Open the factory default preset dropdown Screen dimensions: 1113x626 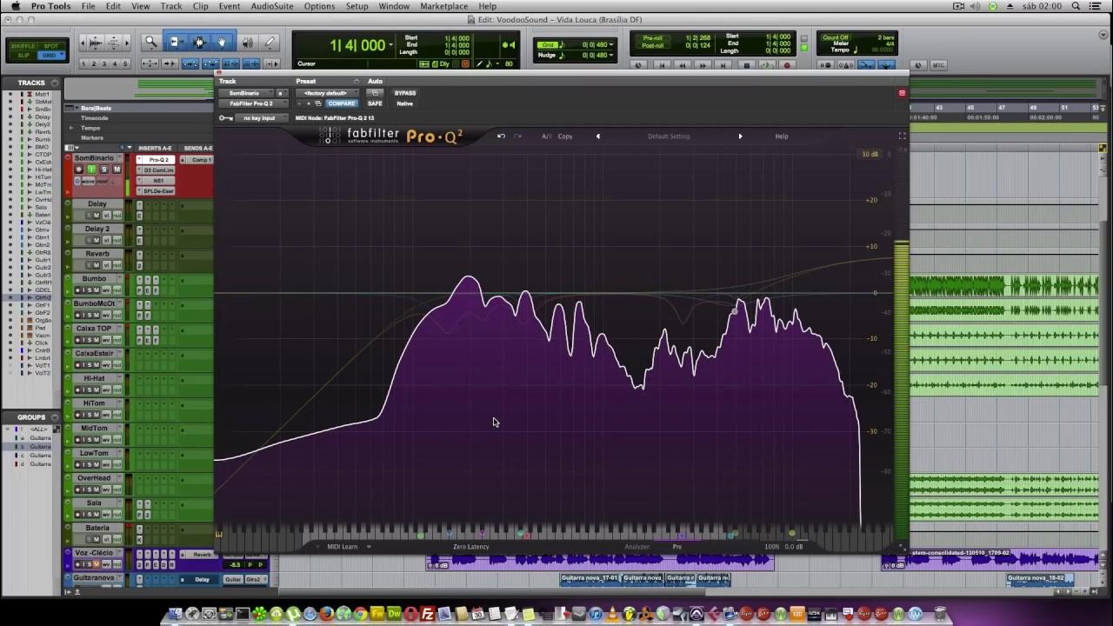(327, 93)
